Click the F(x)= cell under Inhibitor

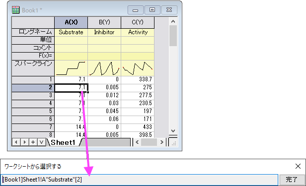[x=104, y=56]
